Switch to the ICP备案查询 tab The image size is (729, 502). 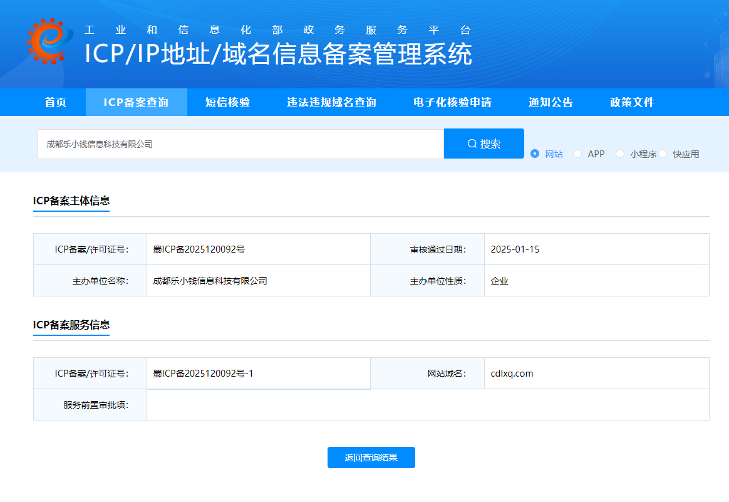137,102
